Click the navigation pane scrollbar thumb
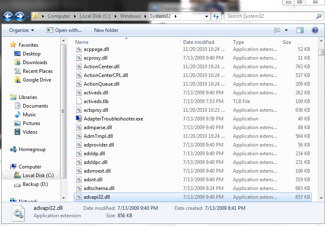Image resolution: width=325 pixels, height=226 pixels. (63, 111)
